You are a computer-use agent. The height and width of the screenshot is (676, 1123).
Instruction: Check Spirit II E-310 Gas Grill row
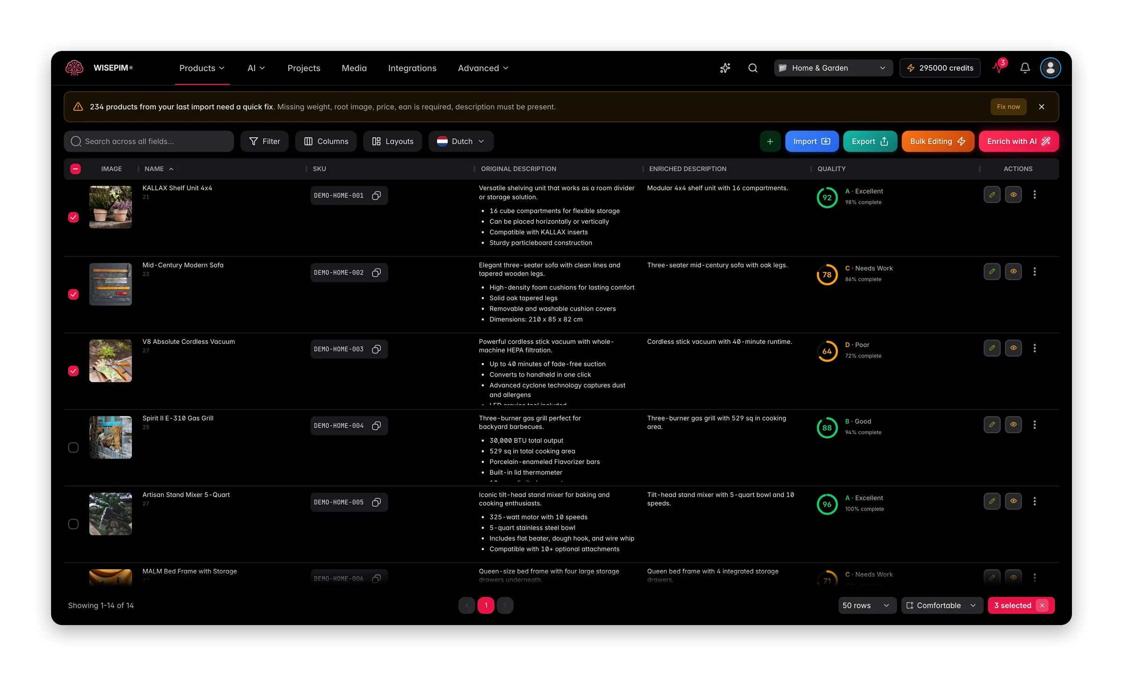point(73,448)
